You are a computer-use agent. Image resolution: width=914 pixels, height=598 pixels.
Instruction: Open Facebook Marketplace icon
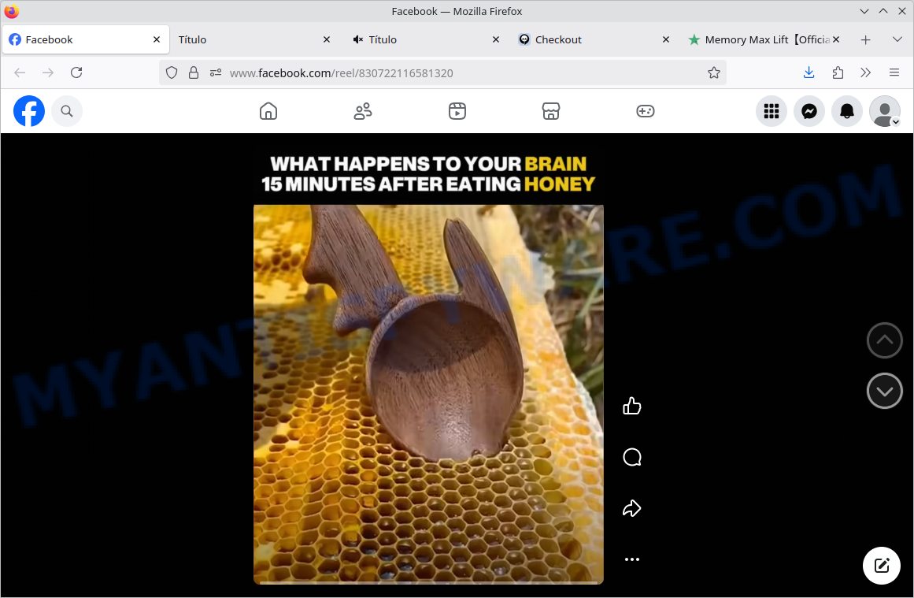(x=551, y=111)
